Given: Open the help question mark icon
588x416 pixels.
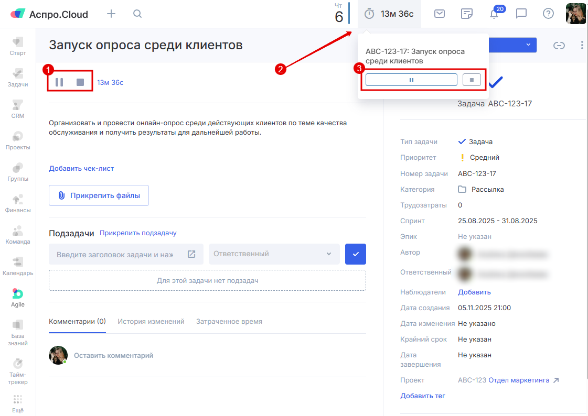Looking at the screenshot, I should pos(548,14).
